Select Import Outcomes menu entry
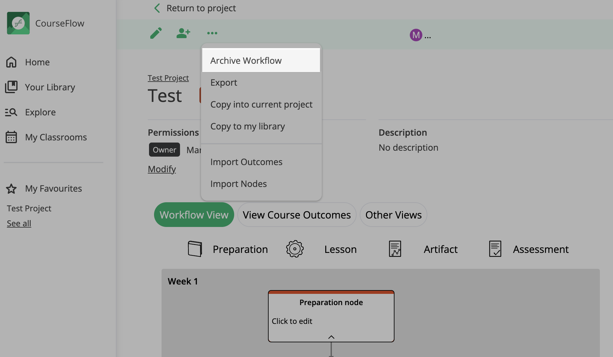Viewport: 613px width, 357px height. 246,162
